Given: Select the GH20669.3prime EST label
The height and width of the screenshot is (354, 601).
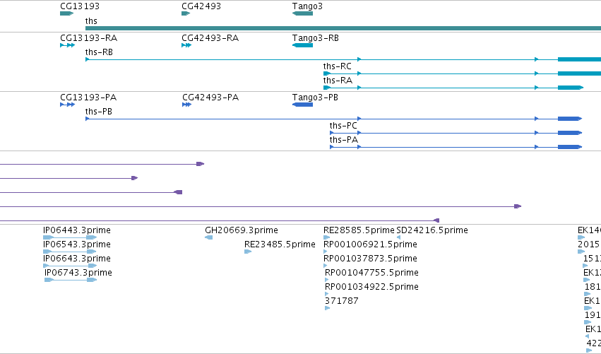Looking at the screenshot, I should [242, 230].
